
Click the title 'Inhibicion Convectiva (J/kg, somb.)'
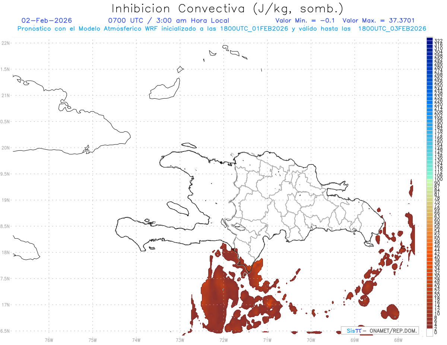[x=228, y=9]
